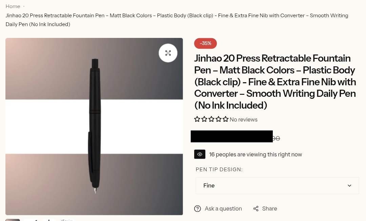Viewport: 366px width, 221px height.
Task: Click the -35% discount badge
Action: coord(205,43)
